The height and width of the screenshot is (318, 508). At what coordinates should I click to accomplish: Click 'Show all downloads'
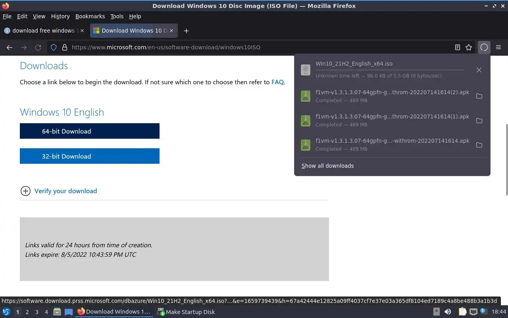click(x=327, y=166)
